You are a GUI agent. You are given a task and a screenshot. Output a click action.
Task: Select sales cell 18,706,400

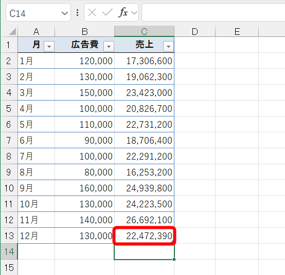(145, 140)
